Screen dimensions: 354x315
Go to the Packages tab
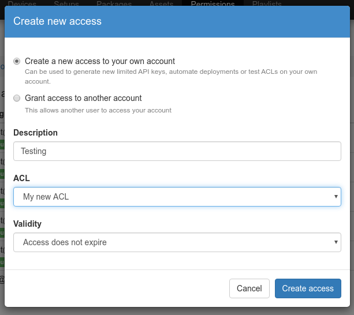coord(114,4)
